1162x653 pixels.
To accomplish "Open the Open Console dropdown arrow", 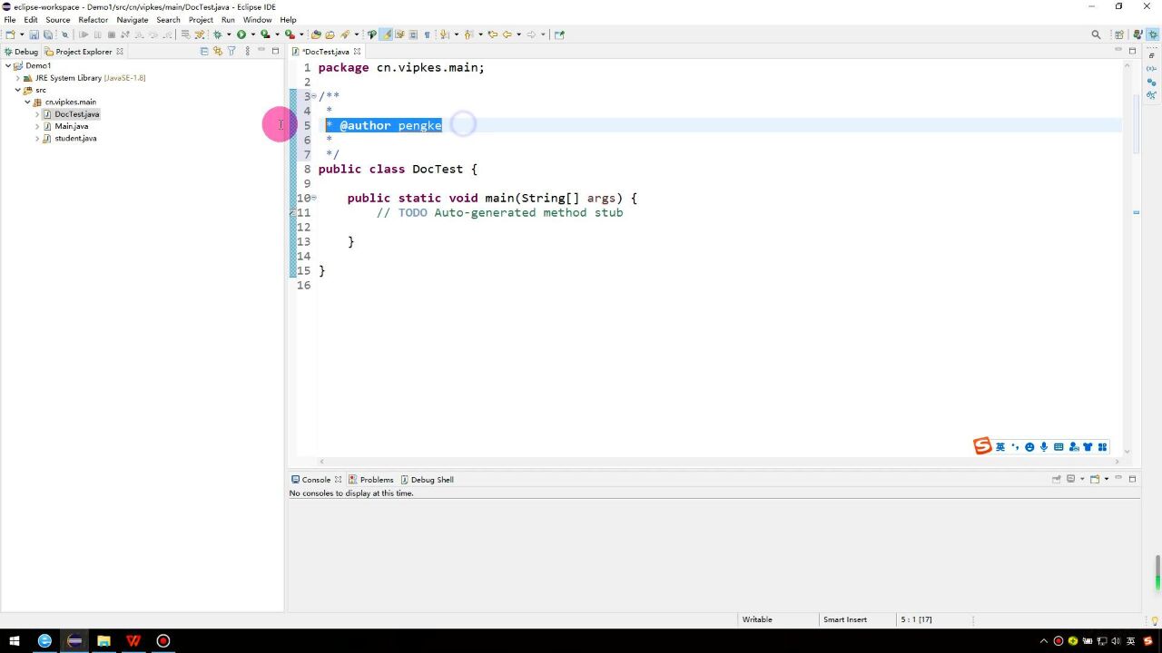I will [x=1106, y=479].
